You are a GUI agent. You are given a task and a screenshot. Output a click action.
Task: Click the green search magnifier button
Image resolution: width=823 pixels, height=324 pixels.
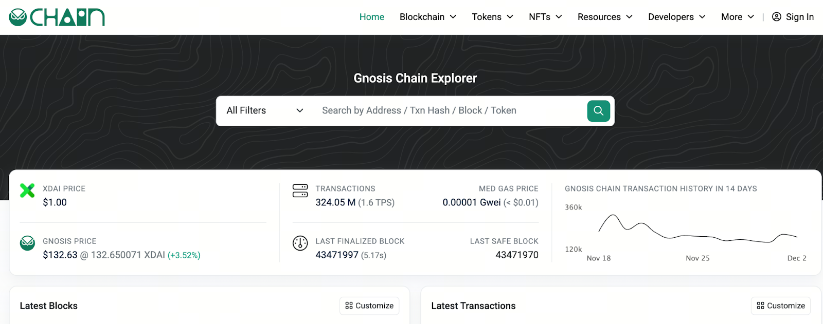pos(598,111)
